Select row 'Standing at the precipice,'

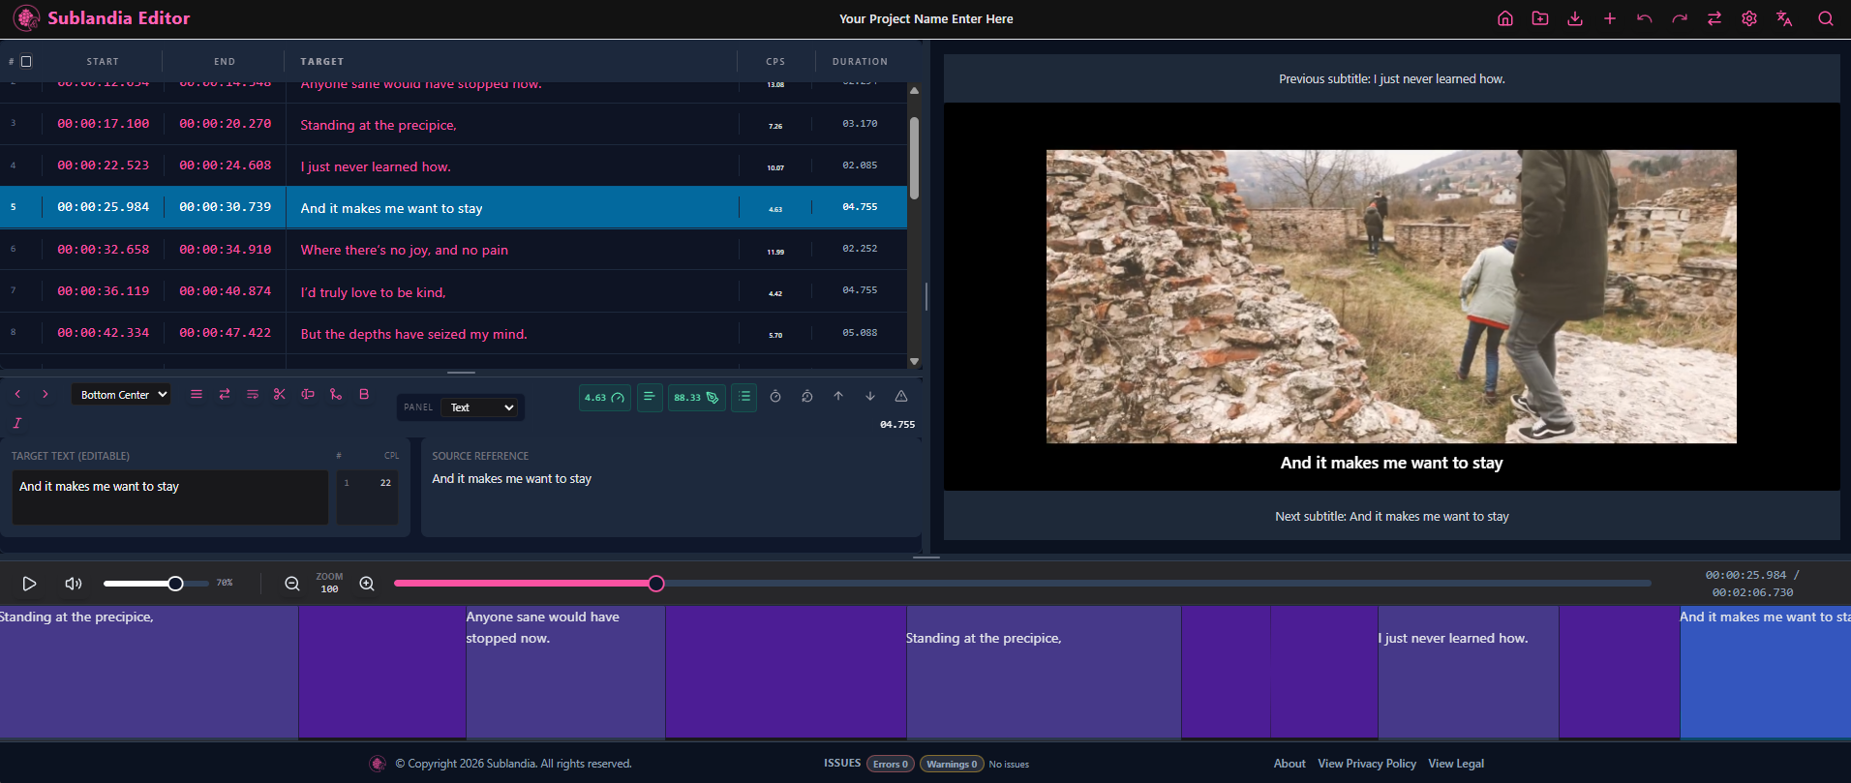click(453, 124)
